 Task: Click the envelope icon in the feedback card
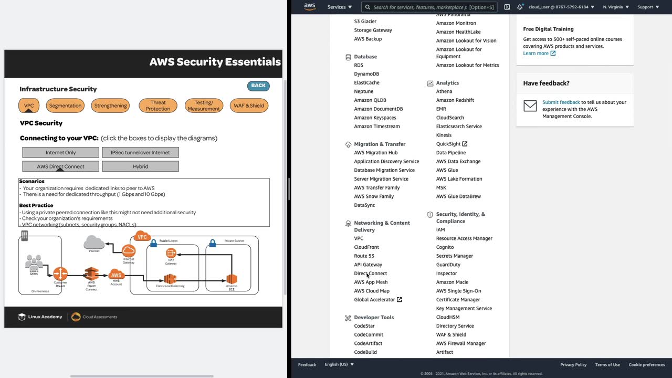530,106
